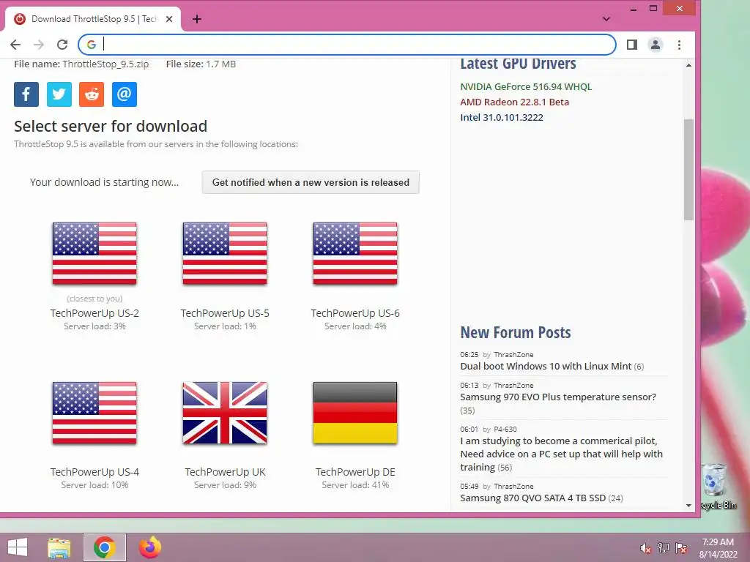Choose the TechPowerUp US-6 server flag
The image size is (750, 562).
click(x=355, y=253)
